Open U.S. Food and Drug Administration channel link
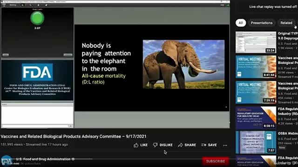This screenshot has height=167, width=298. [x=43, y=159]
